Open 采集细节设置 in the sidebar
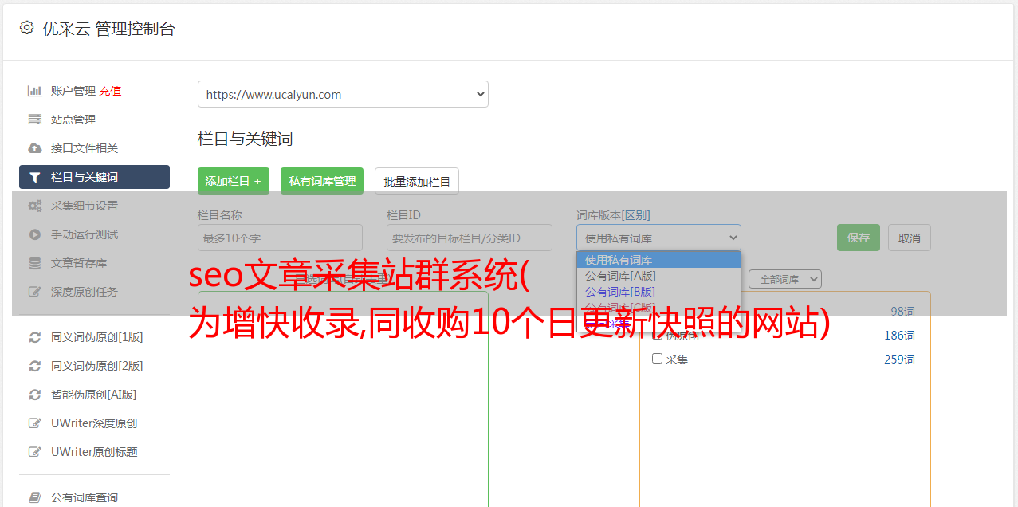1018x507 pixels. pos(85,206)
